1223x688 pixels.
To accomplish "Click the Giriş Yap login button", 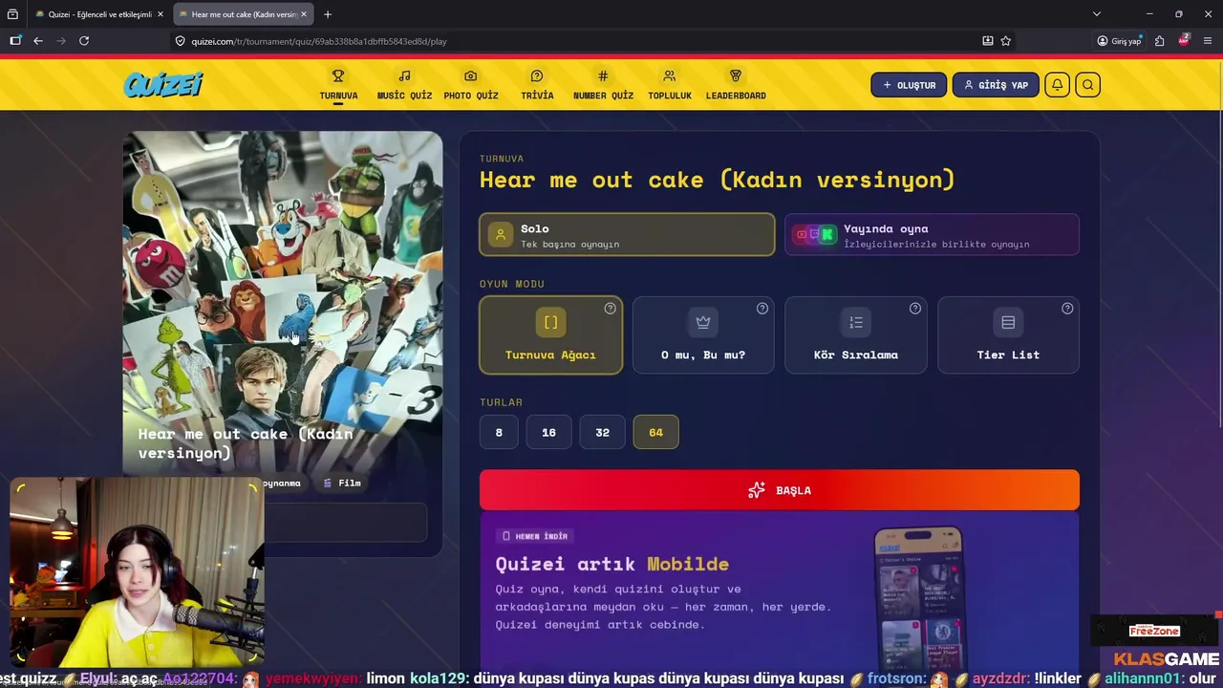I will (995, 85).
